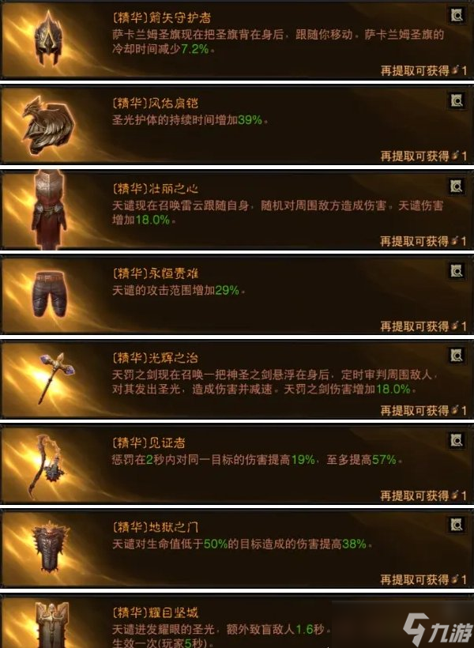Screen dimensions: 474x648
Task: Select the tower shield icon for 耀目坚城
Action: [52, 625]
